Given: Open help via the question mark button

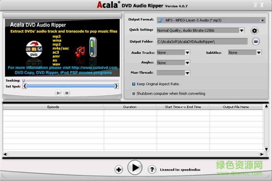Looking at the screenshot, I should (152, 169).
